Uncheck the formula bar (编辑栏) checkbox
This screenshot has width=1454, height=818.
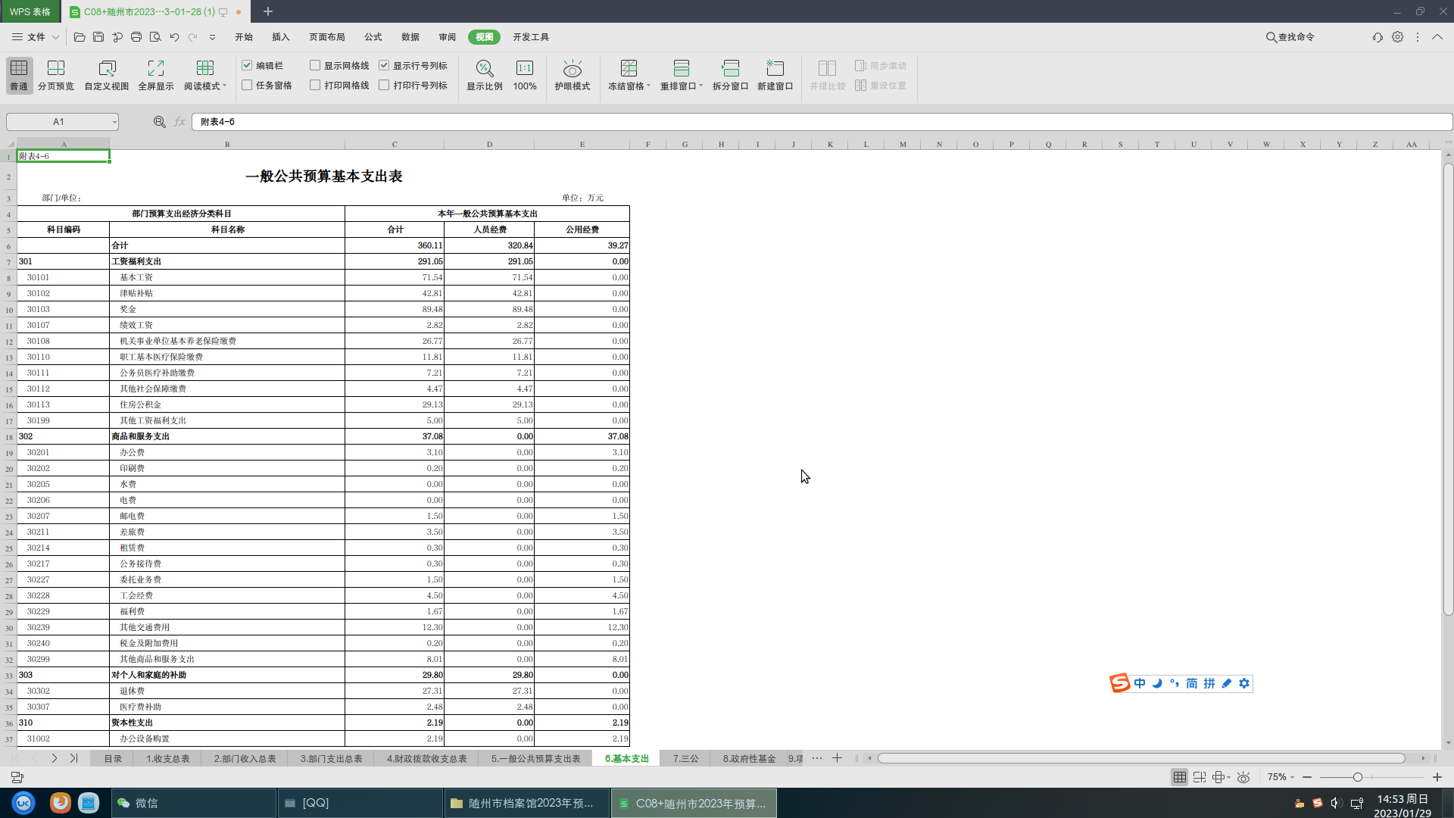click(x=247, y=66)
